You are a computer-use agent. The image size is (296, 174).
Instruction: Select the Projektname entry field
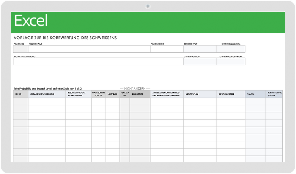point(89,49)
